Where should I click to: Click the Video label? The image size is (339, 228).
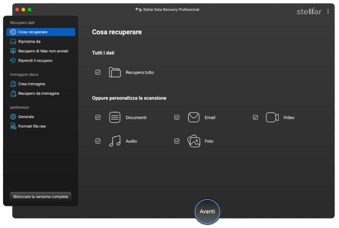(289, 118)
